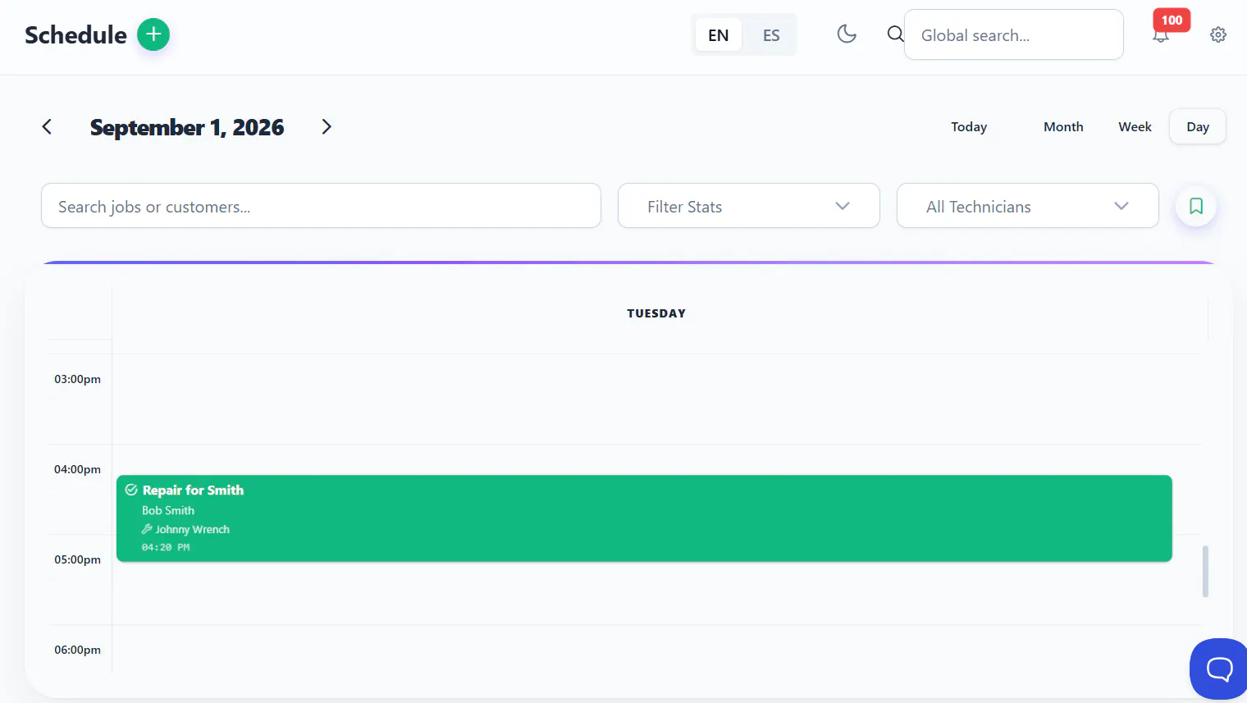
Task: Click the 05:00pm time label
Action: pyautogui.click(x=78, y=559)
